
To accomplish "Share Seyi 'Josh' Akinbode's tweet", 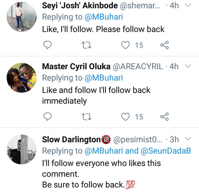I will 164,45.
